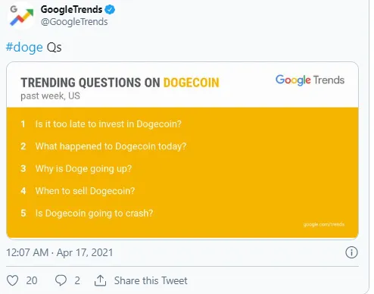Image resolution: width=374 pixels, height=294 pixels.
Task: Click 'Is Dogecoin going to crash?'
Action: [x=94, y=213]
